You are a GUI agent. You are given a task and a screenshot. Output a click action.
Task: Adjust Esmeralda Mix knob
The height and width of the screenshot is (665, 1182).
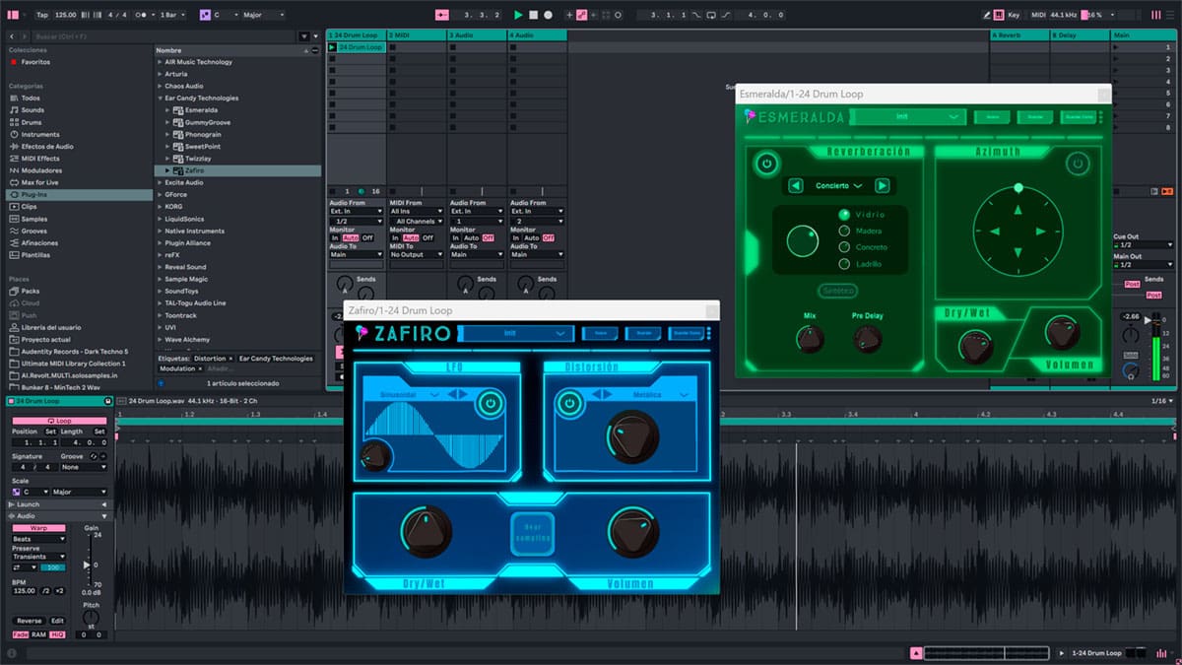pos(810,339)
